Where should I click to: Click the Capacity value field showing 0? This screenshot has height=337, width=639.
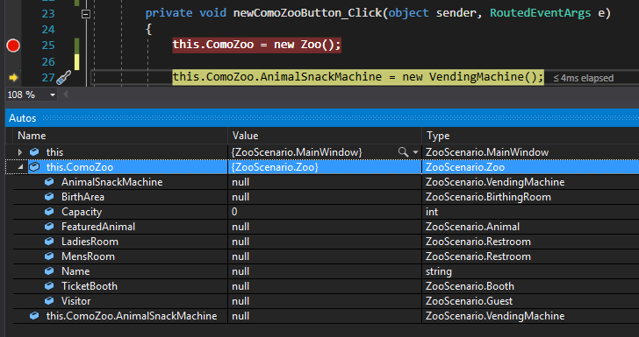pos(325,212)
